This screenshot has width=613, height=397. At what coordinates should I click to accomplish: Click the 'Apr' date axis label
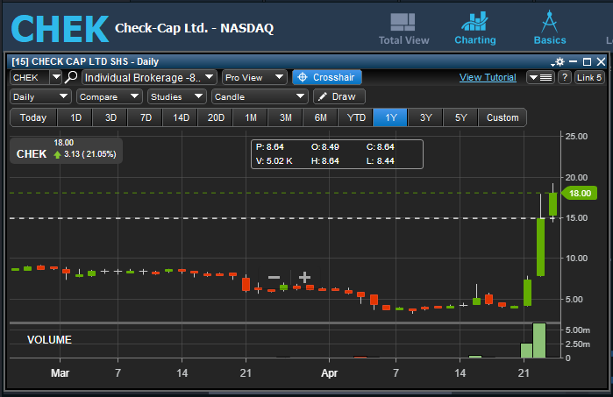329,373
